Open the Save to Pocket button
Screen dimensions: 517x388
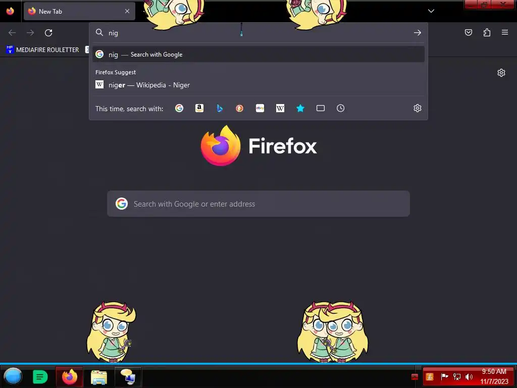click(468, 32)
